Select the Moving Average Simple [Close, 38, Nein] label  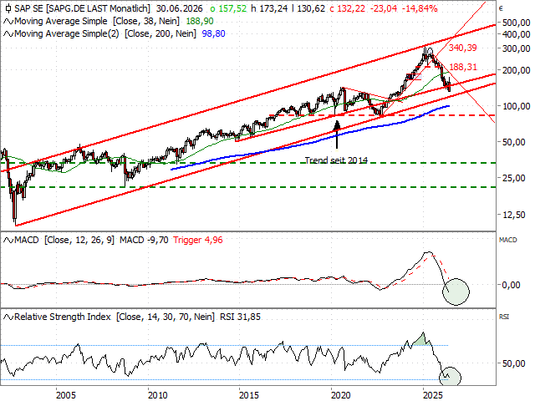(x=97, y=22)
